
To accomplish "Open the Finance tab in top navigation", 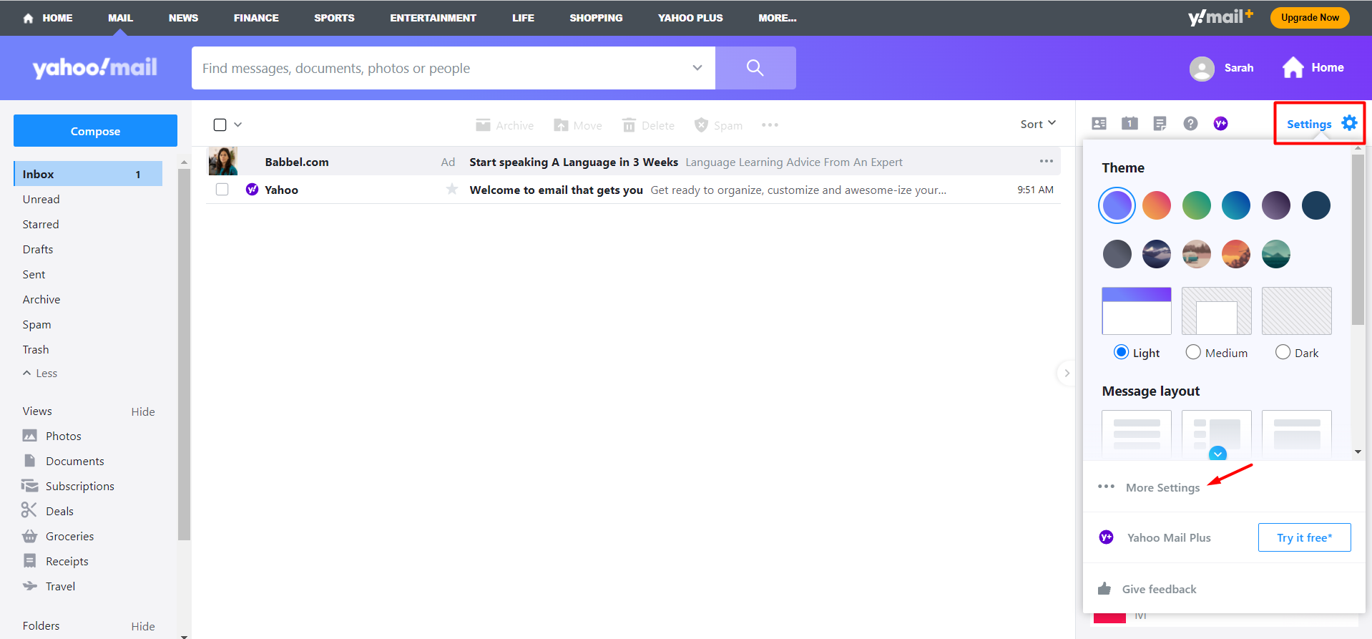I will (256, 18).
